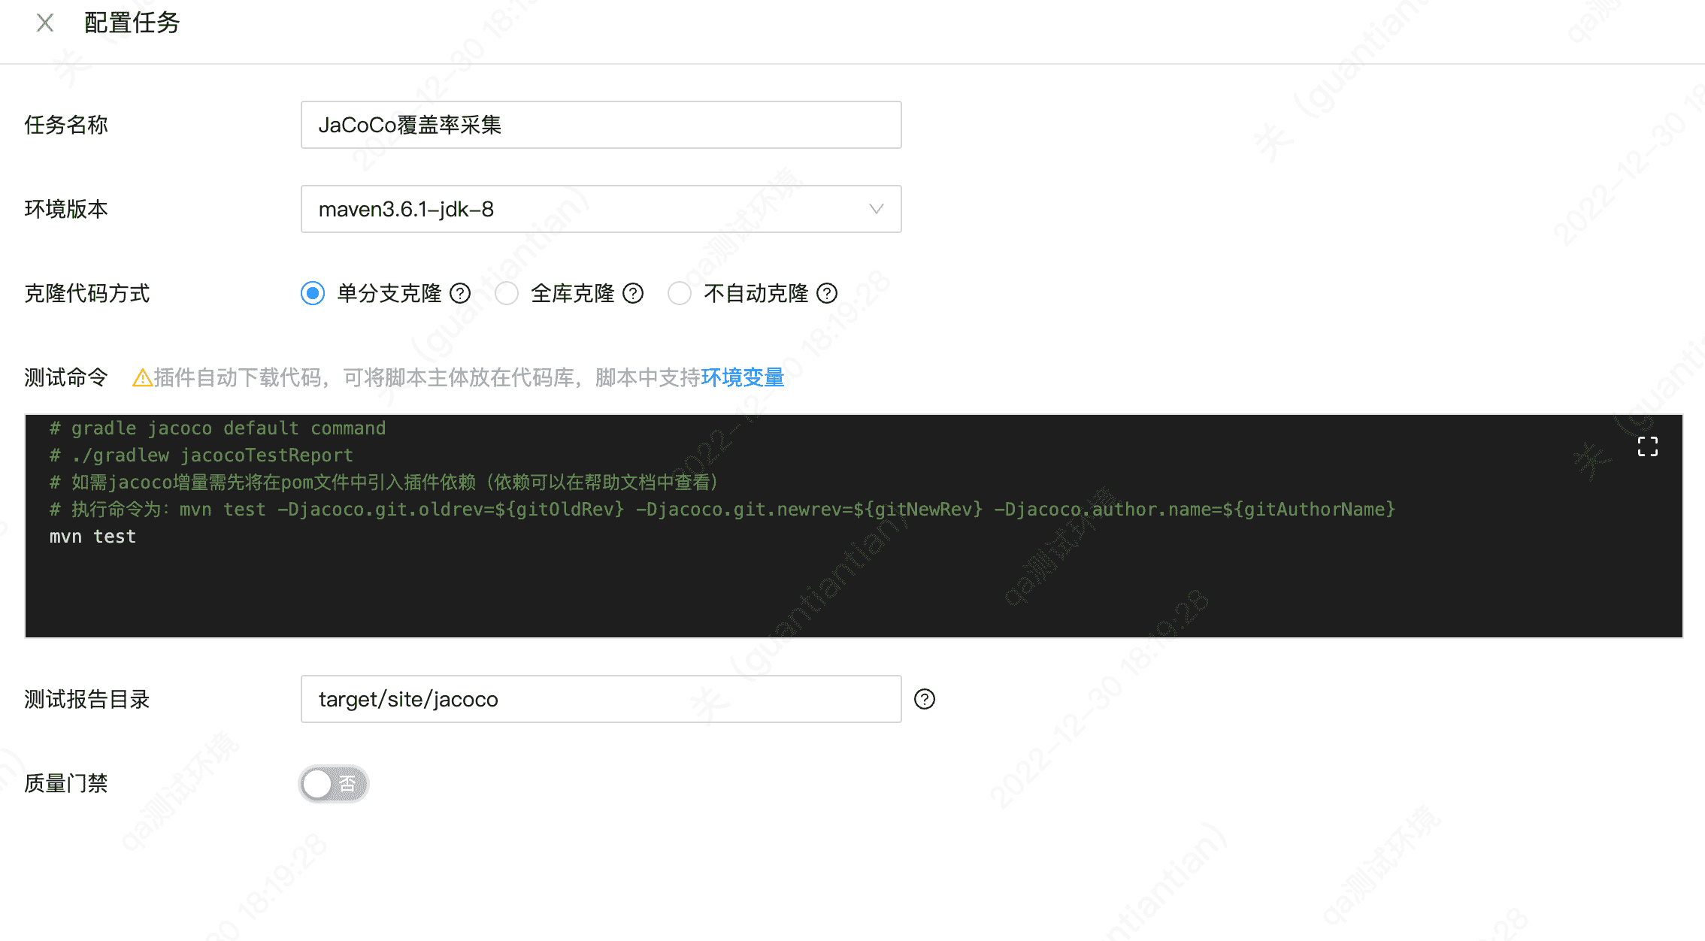Image resolution: width=1705 pixels, height=941 pixels.
Task: Select the 全库克隆 radio option
Action: coord(507,293)
